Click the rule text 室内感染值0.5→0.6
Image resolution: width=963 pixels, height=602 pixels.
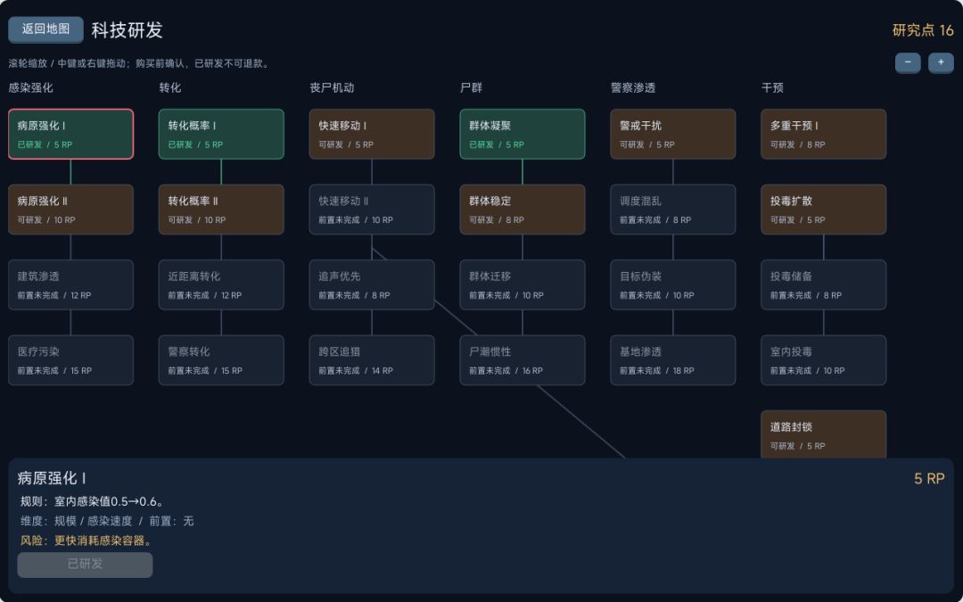110,501
